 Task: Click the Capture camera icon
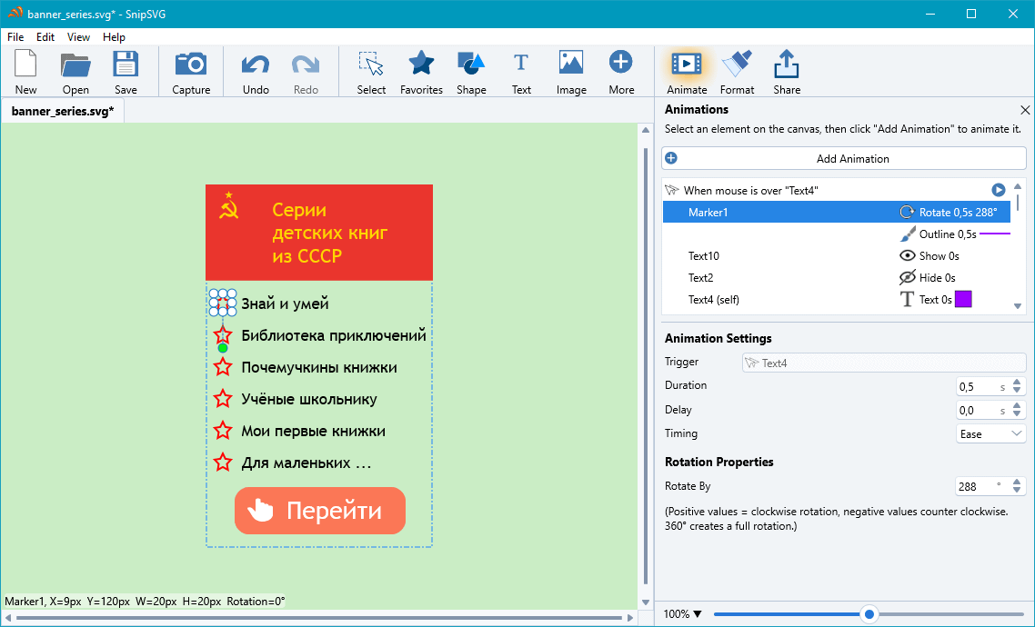tap(191, 65)
